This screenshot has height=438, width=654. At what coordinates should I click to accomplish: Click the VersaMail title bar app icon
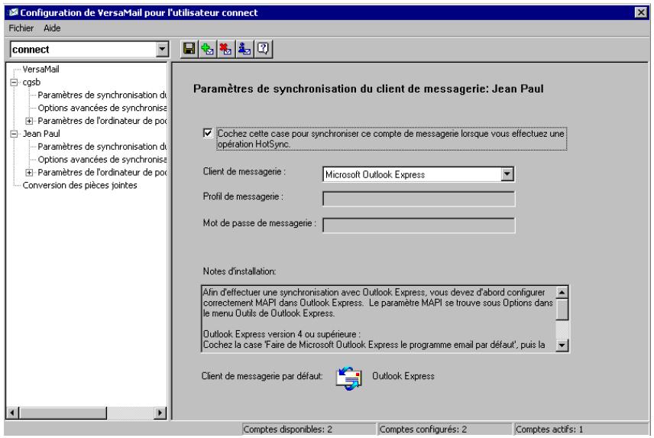(13, 12)
